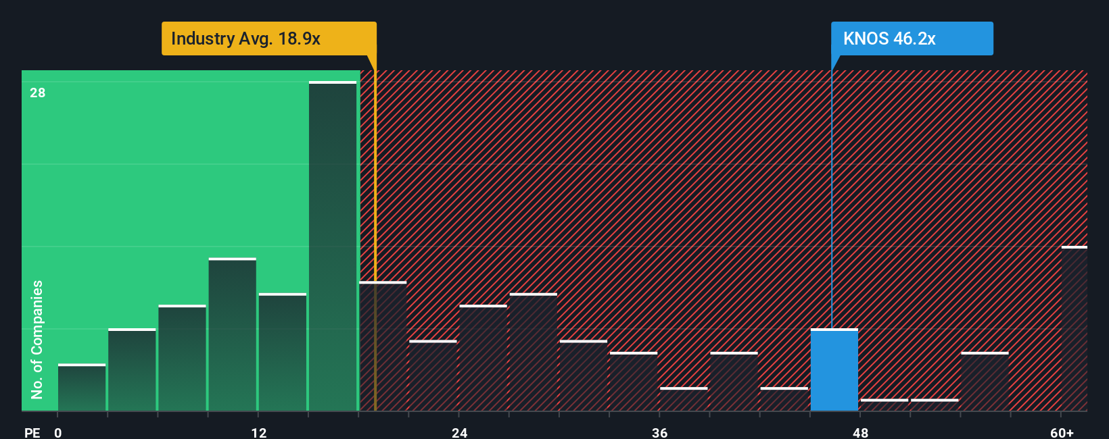The height and width of the screenshot is (439, 1109).
Task: Click the bar starting at PE 24
Action: [483, 358]
